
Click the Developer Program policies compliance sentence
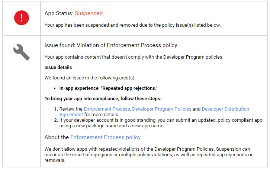tap(134, 57)
